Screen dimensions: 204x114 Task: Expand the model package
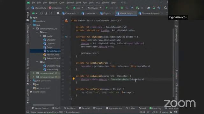point(40,36)
